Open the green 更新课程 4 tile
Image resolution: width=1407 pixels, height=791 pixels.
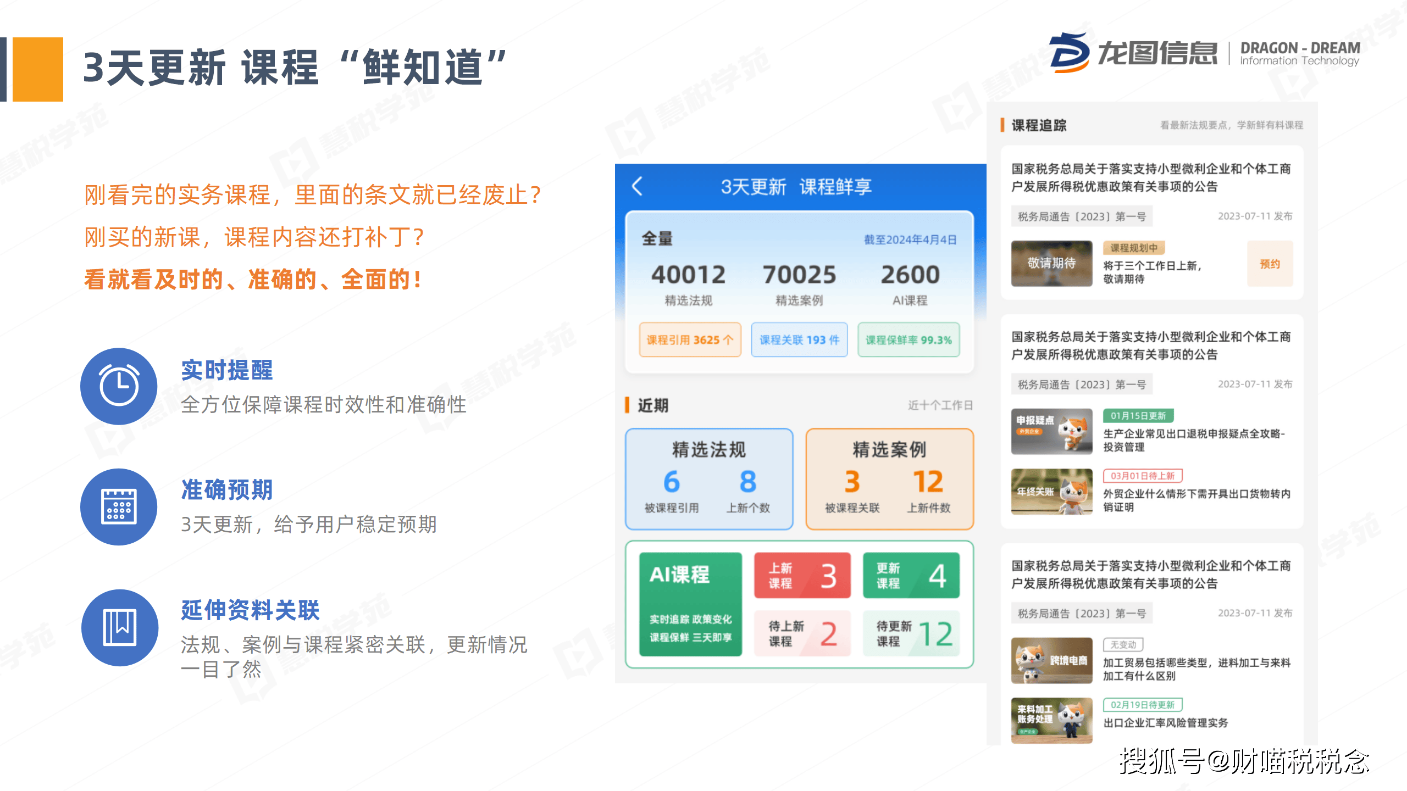click(x=911, y=576)
